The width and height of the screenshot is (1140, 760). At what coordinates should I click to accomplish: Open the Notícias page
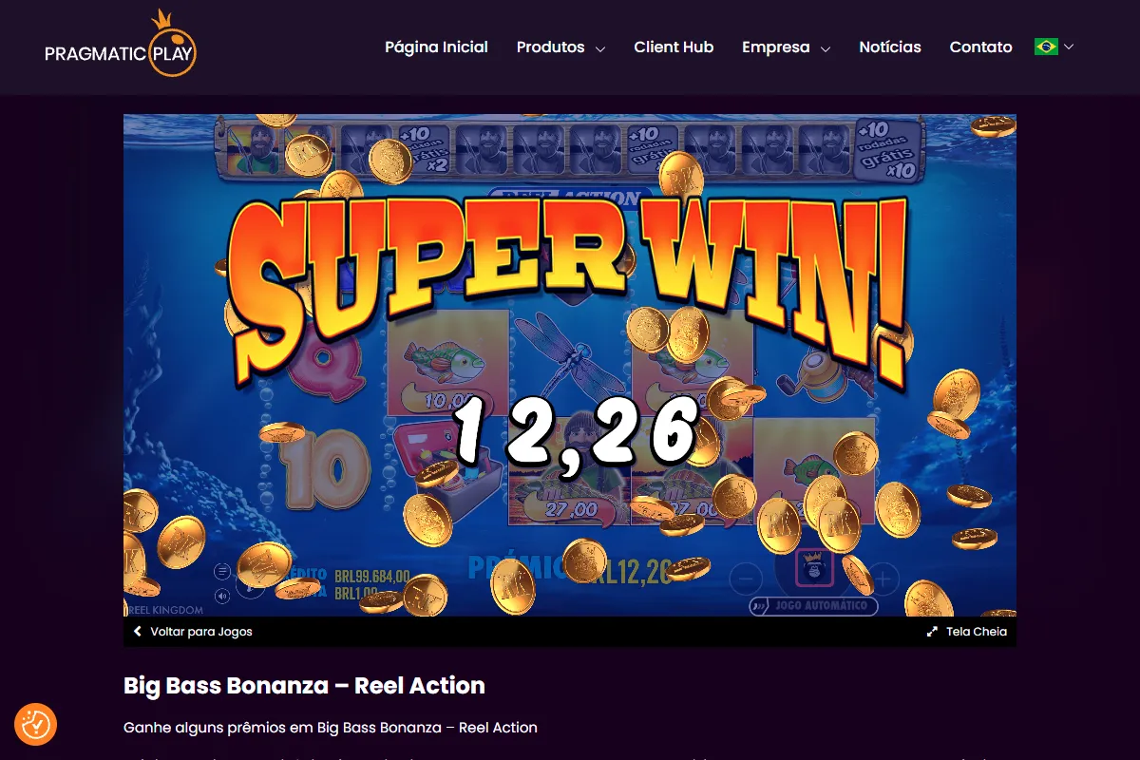point(890,47)
